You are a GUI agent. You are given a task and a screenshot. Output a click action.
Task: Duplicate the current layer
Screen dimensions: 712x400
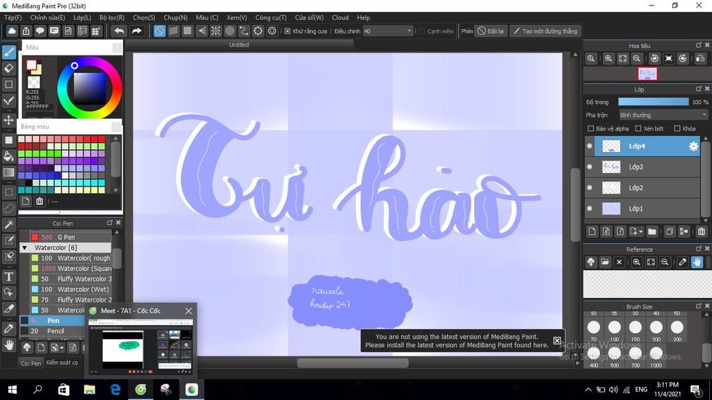(670, 231)
